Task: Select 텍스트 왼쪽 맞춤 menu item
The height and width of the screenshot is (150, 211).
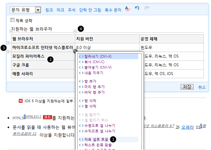Action: [108, 145]
